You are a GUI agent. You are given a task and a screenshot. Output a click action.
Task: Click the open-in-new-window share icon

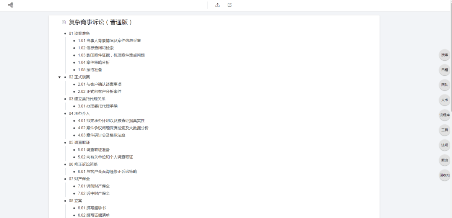(x=229, y=5)
